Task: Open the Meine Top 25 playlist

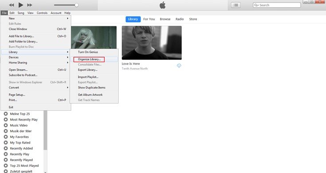Action: click(x=20, y=114)
